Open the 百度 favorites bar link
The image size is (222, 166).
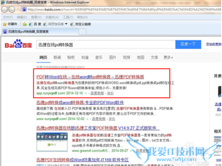click(x=35, y=24)
